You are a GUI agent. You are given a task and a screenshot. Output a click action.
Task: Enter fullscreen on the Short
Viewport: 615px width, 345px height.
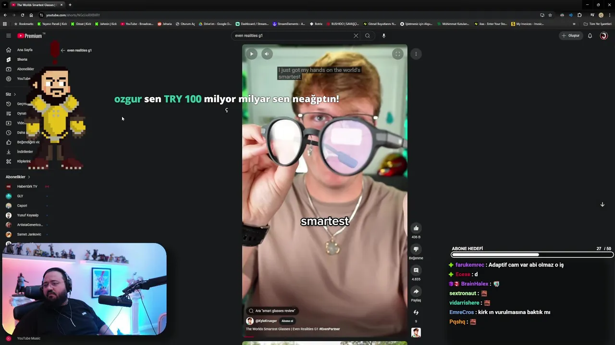[x=398, y=54]
